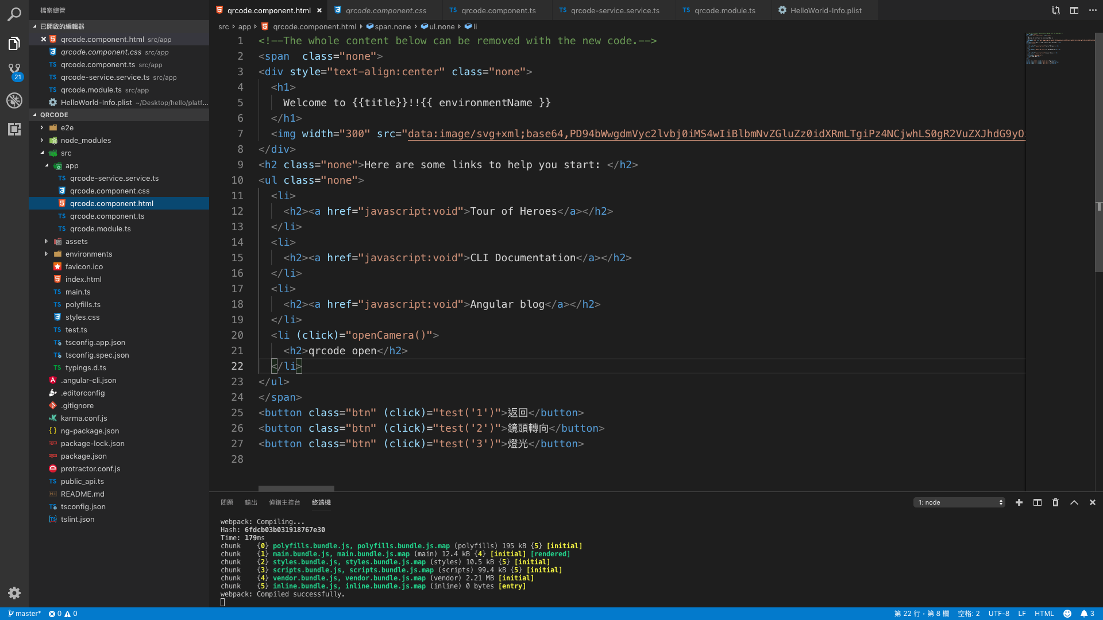The image size is (1103, 620).
Task: Open the Explorer view icon
Action: coord(14,43)
